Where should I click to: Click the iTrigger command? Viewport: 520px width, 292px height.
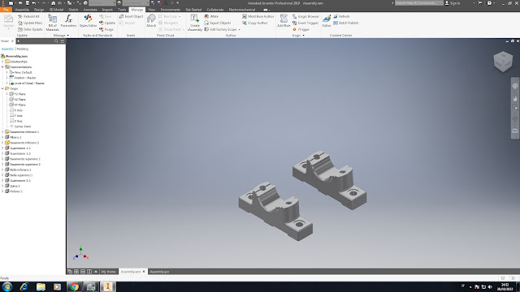[x=301, y=29]
